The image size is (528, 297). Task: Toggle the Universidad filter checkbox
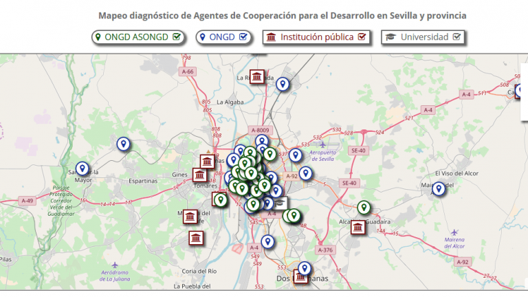pyautogui.click(x=456, y=37)
